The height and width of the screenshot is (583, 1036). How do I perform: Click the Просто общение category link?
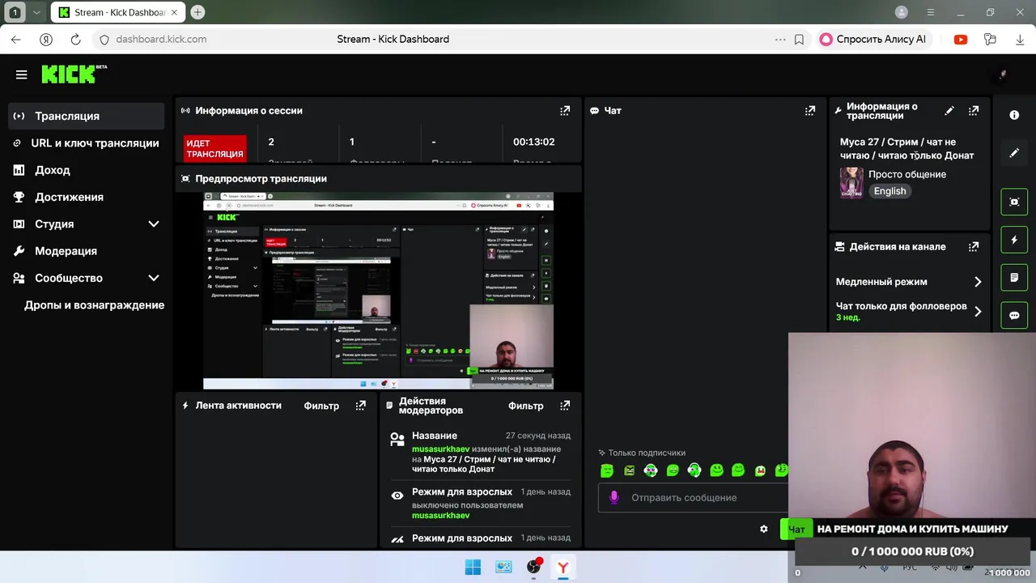[x=907, y=174]
